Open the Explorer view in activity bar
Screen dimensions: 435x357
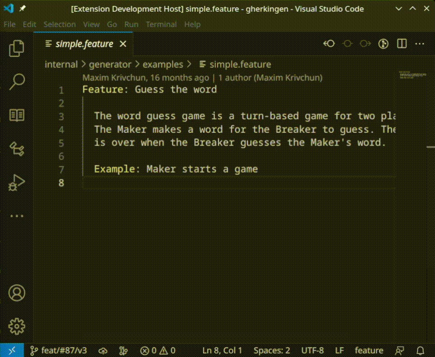pyautogui.click(x=17, y=48)
